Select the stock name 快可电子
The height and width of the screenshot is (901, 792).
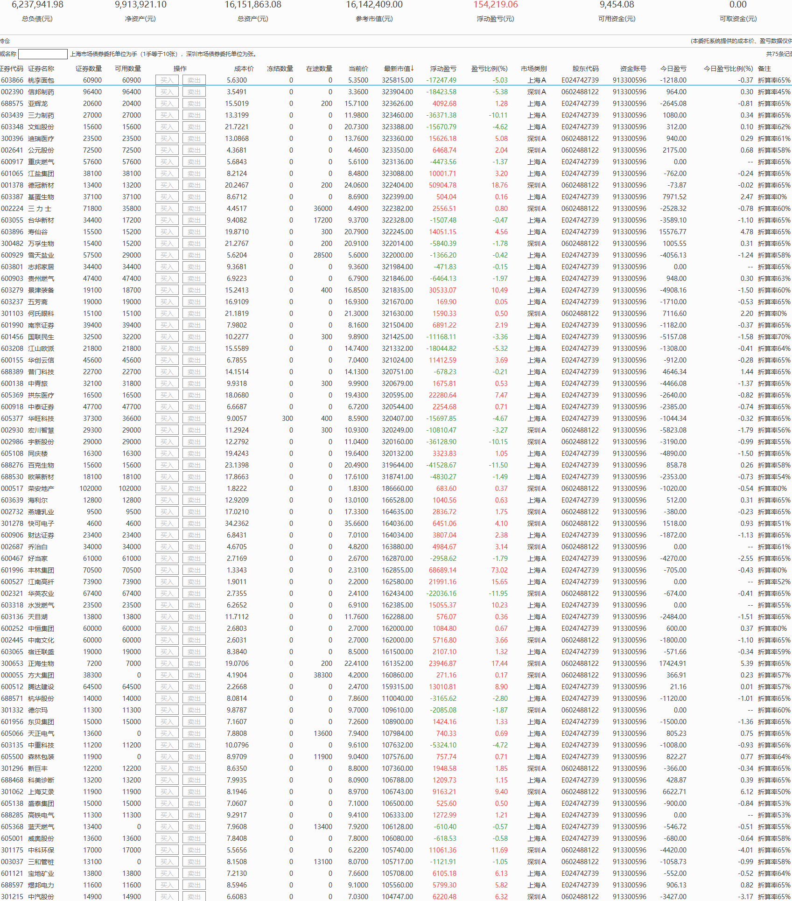tap(41, 524)
